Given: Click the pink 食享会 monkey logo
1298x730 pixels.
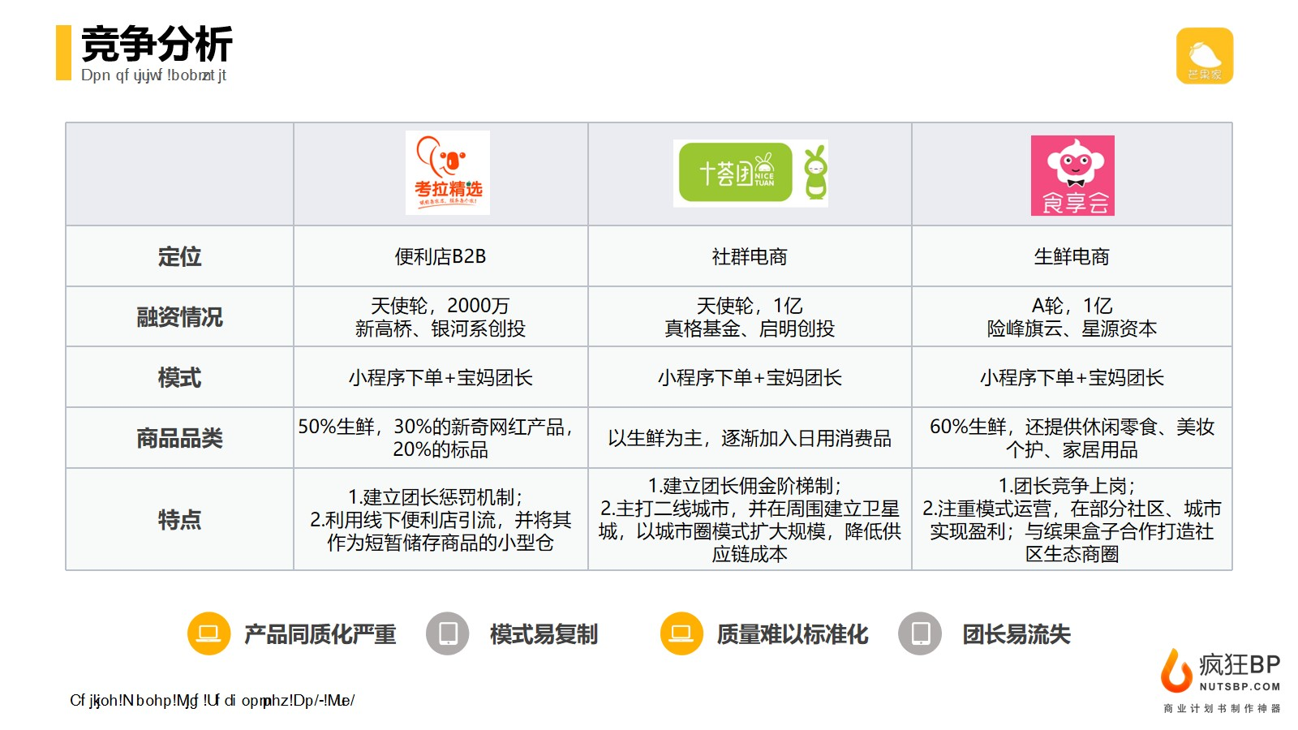Looking at the screenshot, I should (1072, 175).
